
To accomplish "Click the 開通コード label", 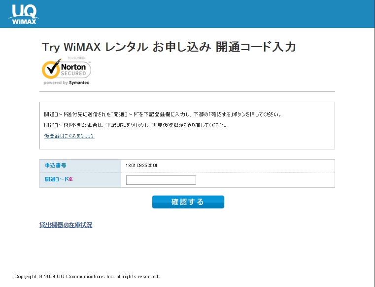I will 59,179.
